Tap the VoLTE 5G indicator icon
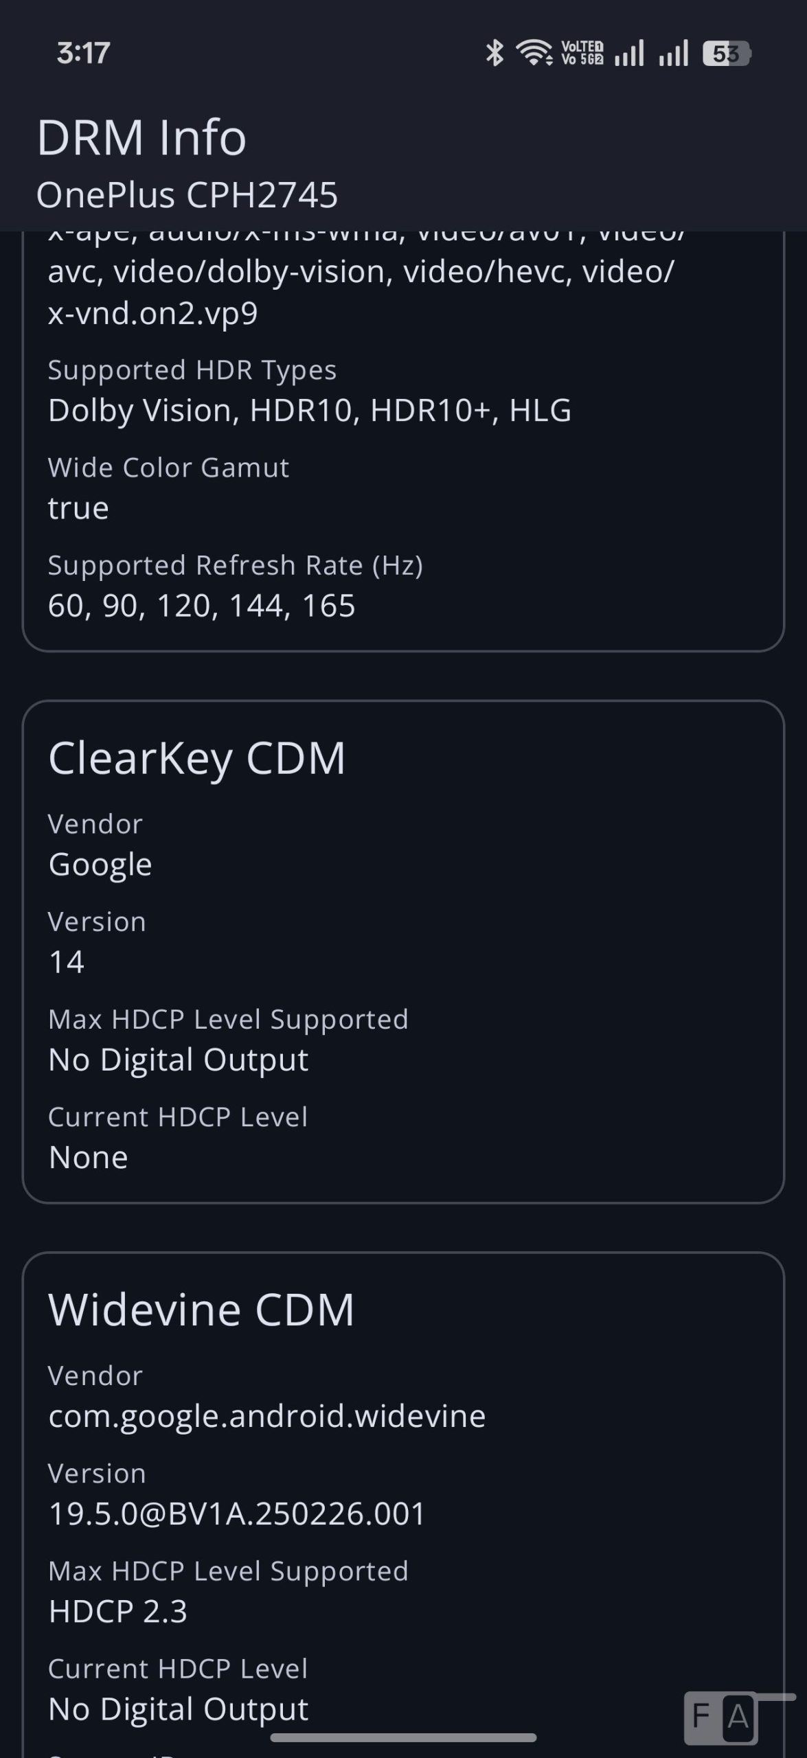Viewport: 807px width, 1758px height. [x=582, y=54]
